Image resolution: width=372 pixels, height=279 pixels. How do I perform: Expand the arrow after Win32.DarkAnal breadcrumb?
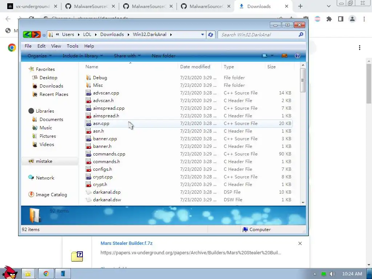pos(171,35)
